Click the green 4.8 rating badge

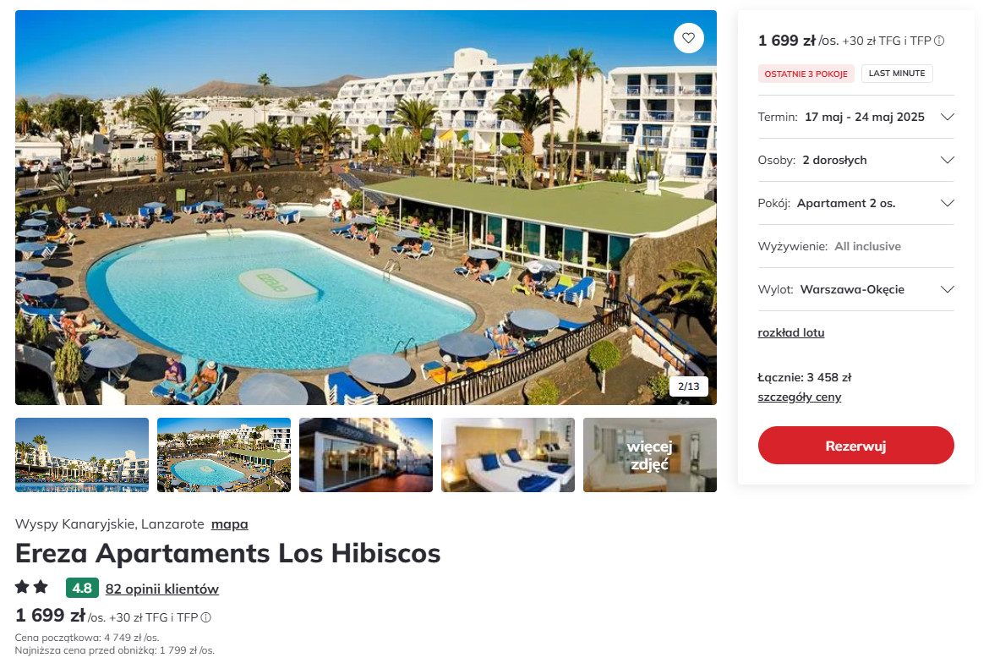[82, 589]
